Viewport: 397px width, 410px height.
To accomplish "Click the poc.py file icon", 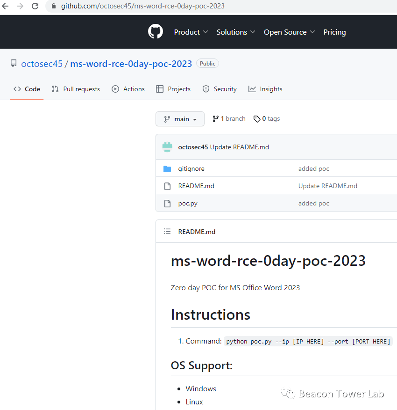I will [x=167, y=204].
